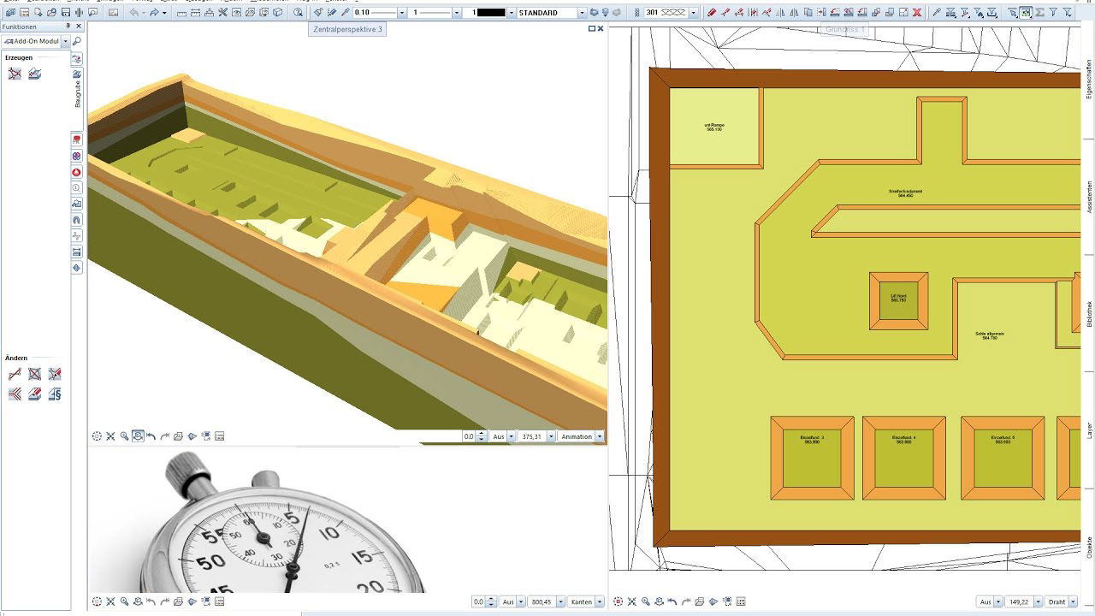The height and width of the screenshot is (616, 1095).
Task: Open the 301 hatching style dropdown
Action: [694, 13]
